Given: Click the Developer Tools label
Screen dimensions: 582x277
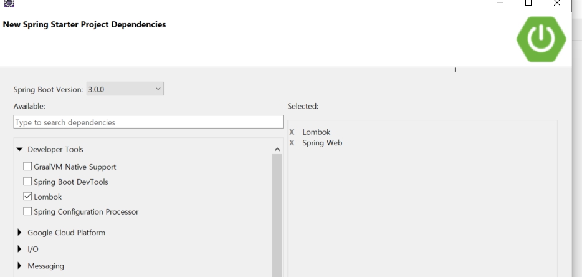Looking at the screenshot, I should click(x=55, y=150).
